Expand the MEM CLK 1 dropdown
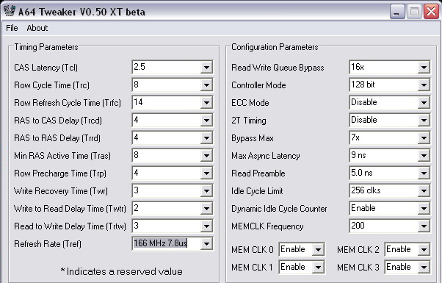This screenshot has height=283, width=442. click(x=318, y=267)
